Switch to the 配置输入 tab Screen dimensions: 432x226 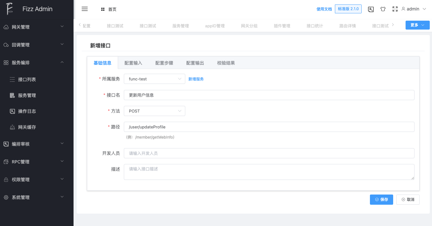(x=133, y=63)
